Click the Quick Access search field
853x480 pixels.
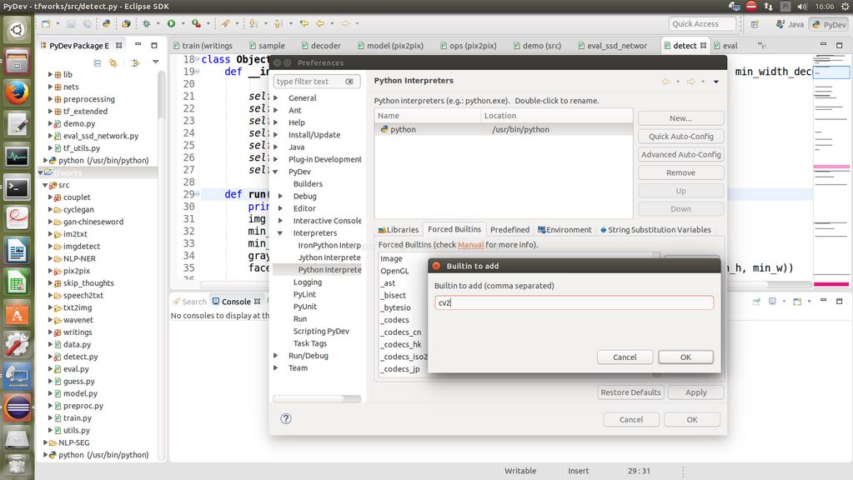[x=702, y=24]
